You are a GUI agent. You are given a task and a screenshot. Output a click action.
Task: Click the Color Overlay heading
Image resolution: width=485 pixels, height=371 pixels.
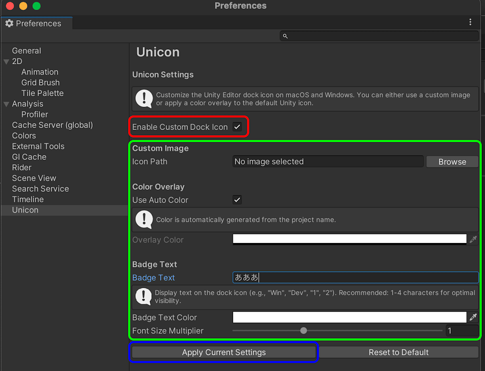coord(158,187)
